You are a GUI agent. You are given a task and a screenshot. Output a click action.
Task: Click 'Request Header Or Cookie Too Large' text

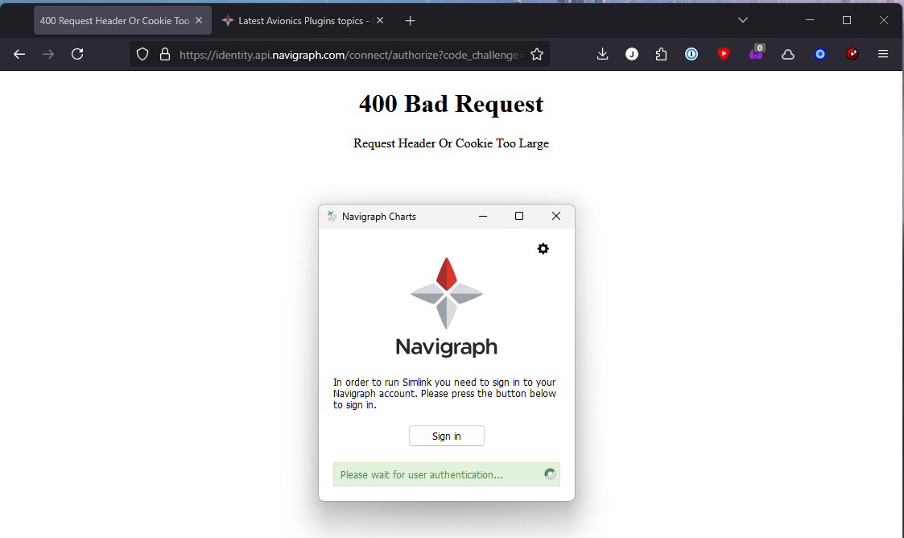[x=451, y=143]
